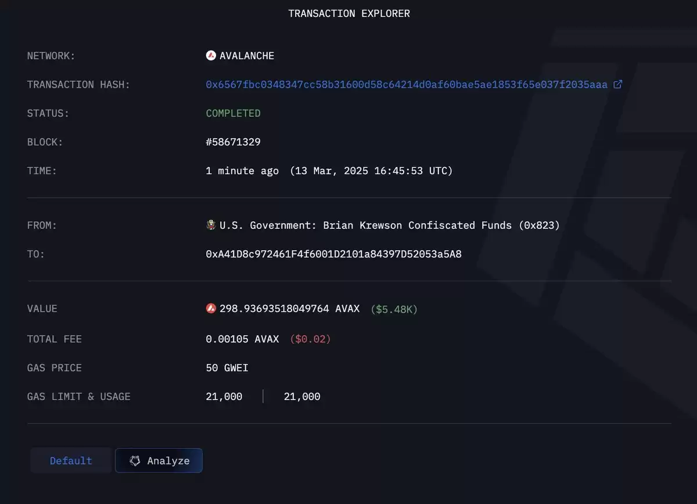Select recipient address 0xA41D8c97…a5A8
697x504 pixels.
pyautogui.click(x=333, y=254)
